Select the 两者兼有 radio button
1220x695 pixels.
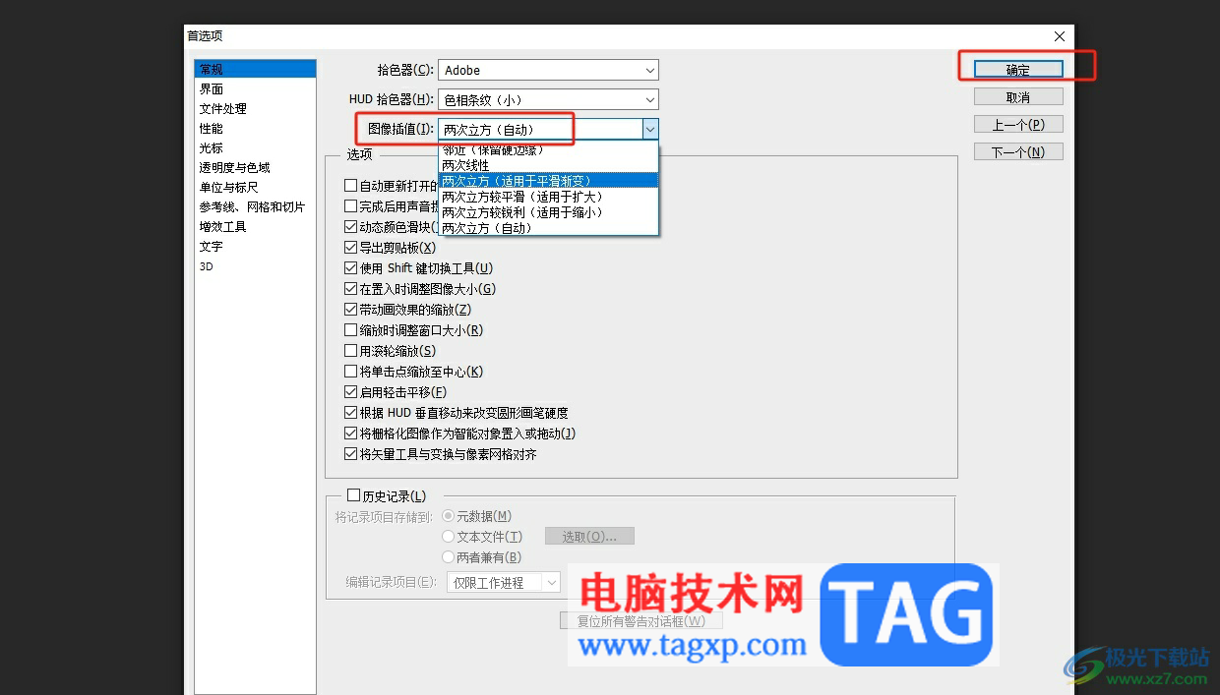pyautogui.click(x=449, y=557)
